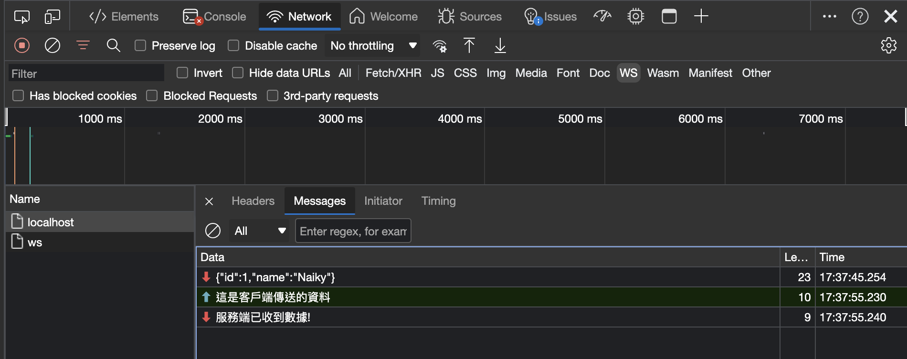Open the network search magnifier
907x359 pixels.
(x=113, y=45)
